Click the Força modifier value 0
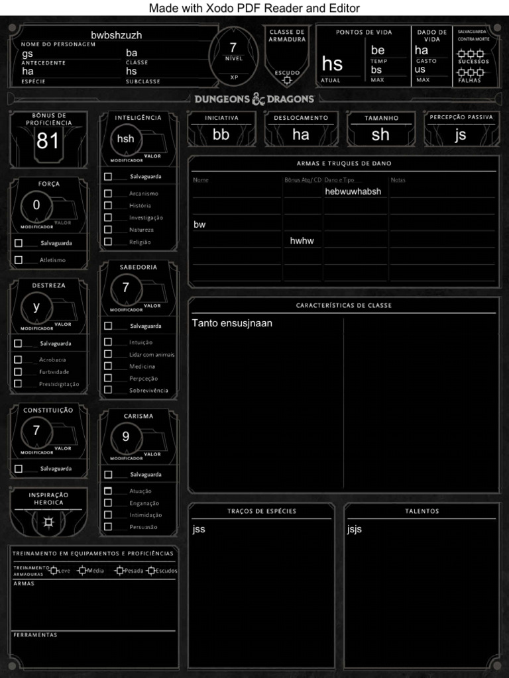Screen dimensions: 509x678 click(x=36, y=205)
